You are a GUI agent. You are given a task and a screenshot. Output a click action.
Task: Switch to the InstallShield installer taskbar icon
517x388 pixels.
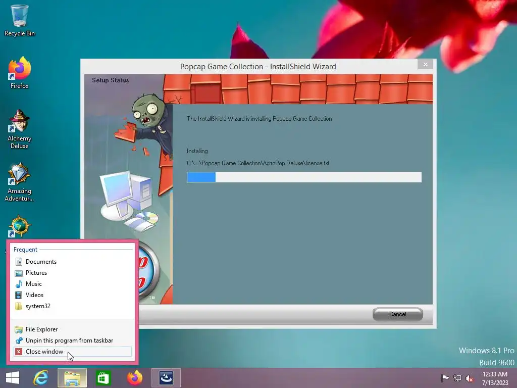pyautogui.click(x=166, y=378)
